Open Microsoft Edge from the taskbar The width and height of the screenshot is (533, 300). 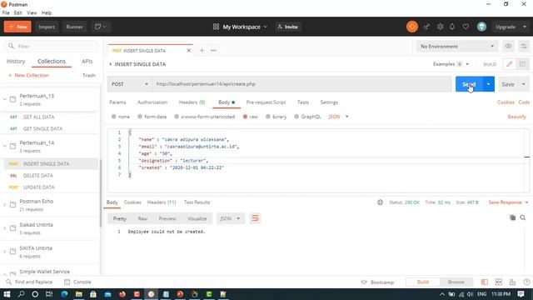pyautogui.click(x=64, y=294)
